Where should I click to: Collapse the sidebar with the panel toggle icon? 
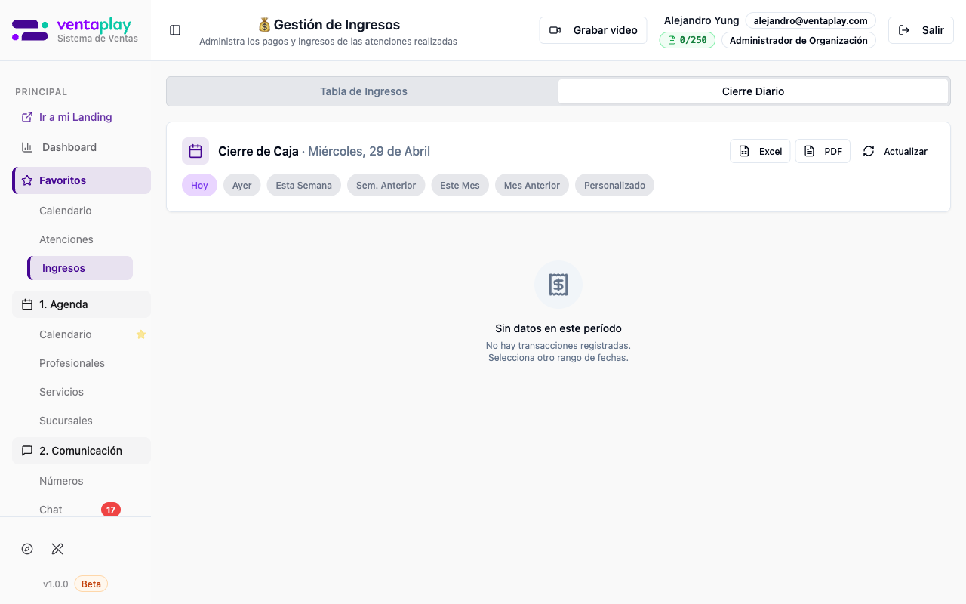pyautogui.click(x=175, y=29)
